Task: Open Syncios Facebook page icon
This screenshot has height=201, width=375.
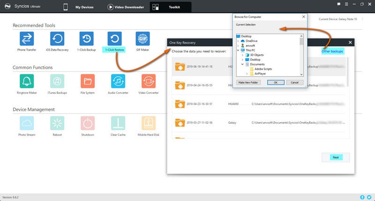Action: point(362,197)
